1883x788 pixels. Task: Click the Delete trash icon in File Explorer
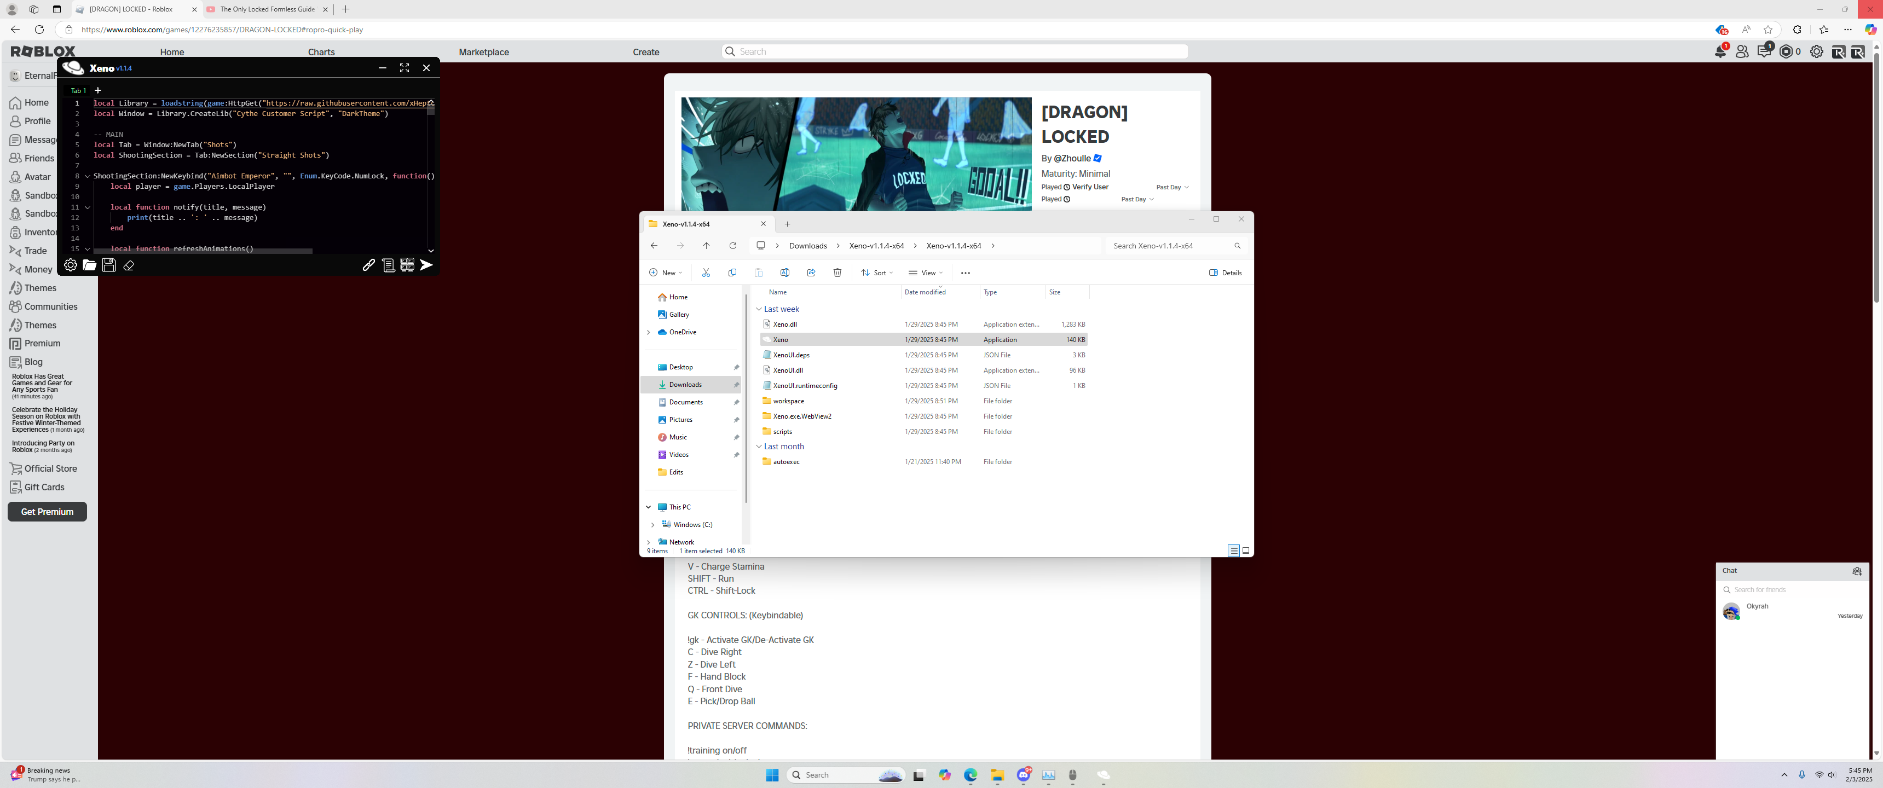tap(837, 273)
